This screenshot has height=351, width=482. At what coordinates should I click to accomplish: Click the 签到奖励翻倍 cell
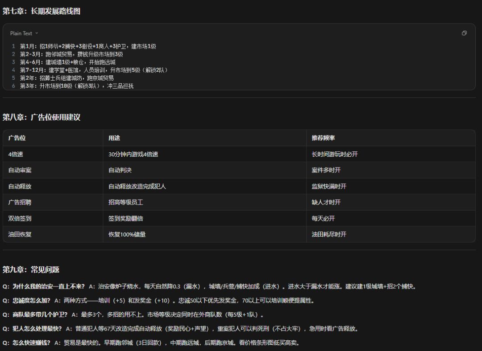[205, 218]
